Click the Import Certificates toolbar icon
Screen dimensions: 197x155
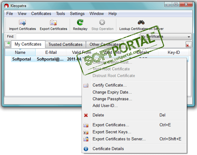[22, 22]
